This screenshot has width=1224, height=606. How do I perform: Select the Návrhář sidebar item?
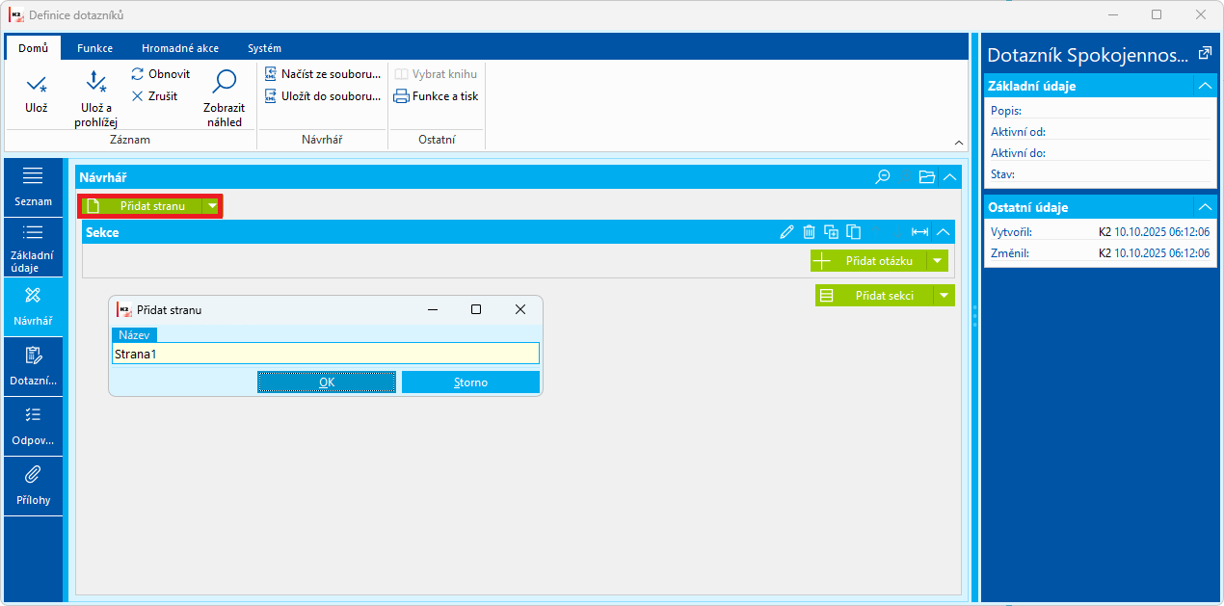click(x=34, y=306)
